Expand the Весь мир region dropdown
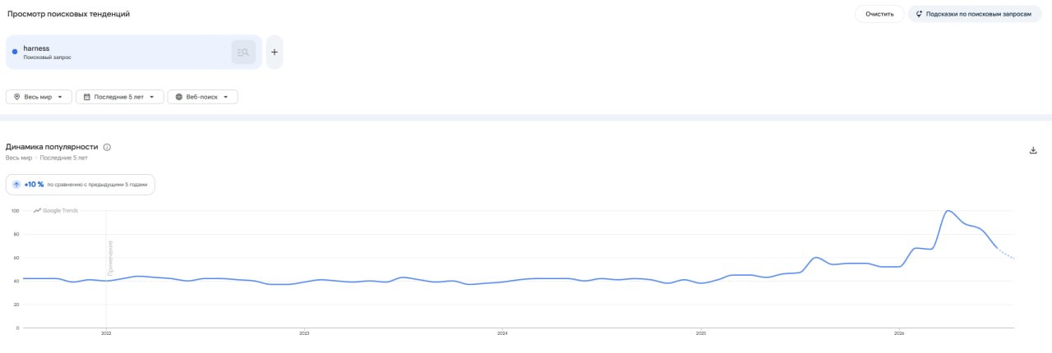The image size is (1052, 353). [39, 97]
